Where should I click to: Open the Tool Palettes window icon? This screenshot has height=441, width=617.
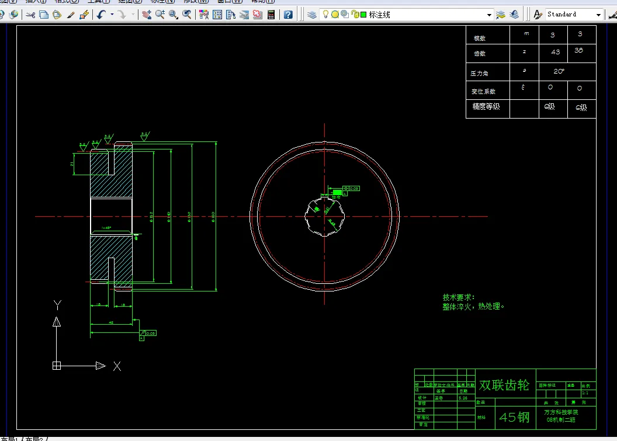tap(231, 15)
